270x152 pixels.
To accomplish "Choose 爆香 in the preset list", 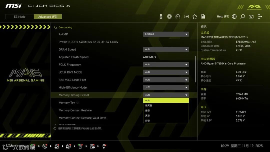I will [166, 110].
